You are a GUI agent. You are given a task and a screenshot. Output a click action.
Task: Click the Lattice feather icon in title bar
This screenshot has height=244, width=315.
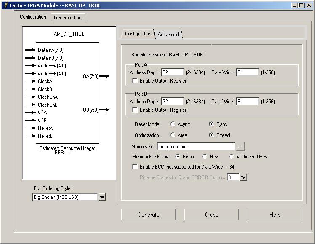(6, 5)
